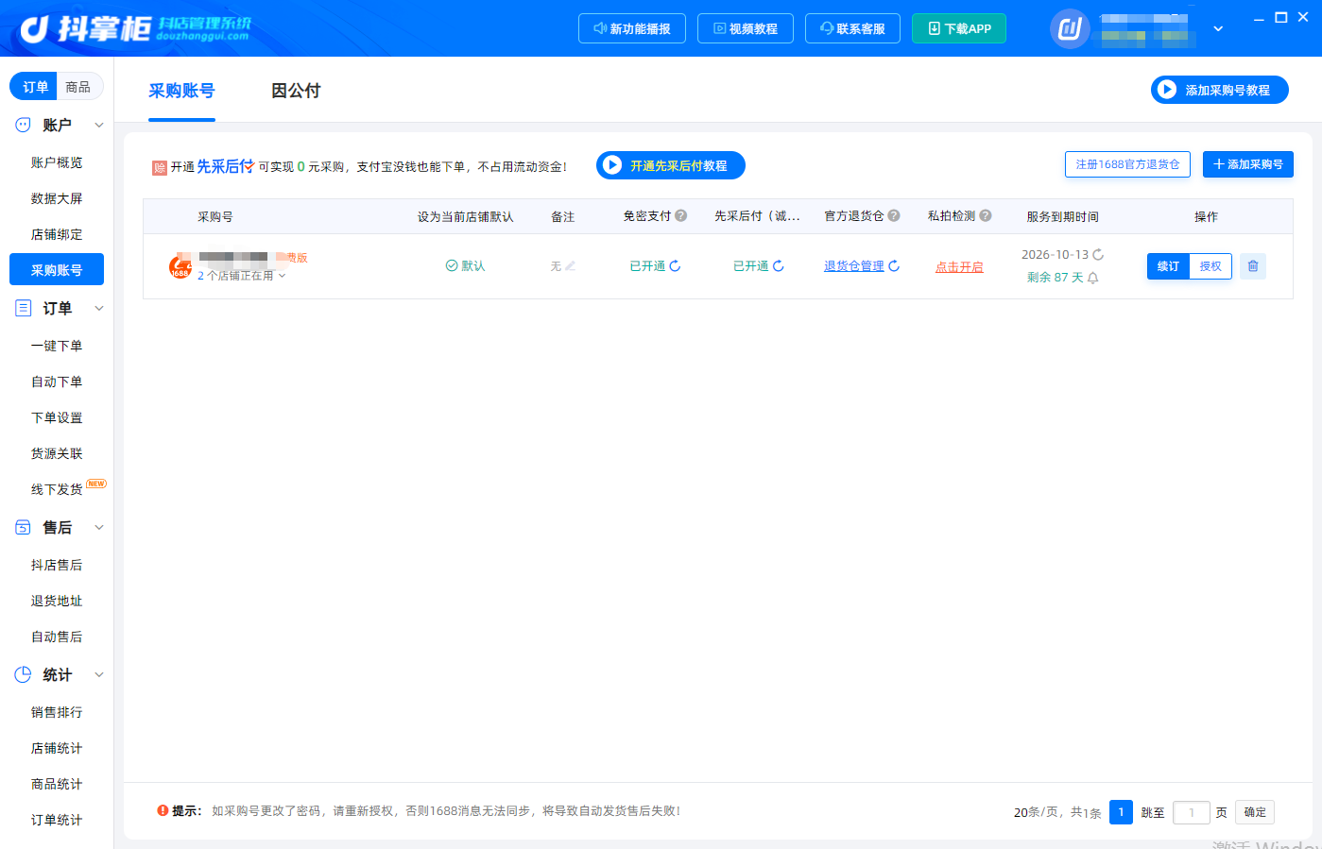Click the 添加采购号 button

click(1248, 164)
